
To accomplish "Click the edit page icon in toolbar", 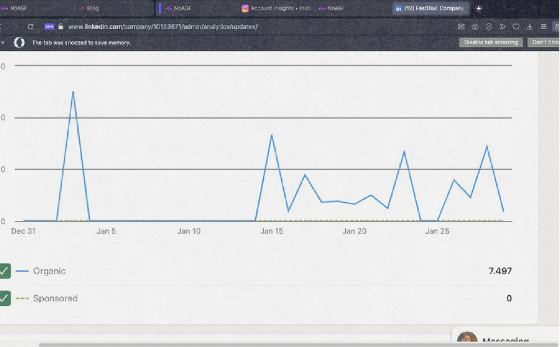I will coord(462,27).
